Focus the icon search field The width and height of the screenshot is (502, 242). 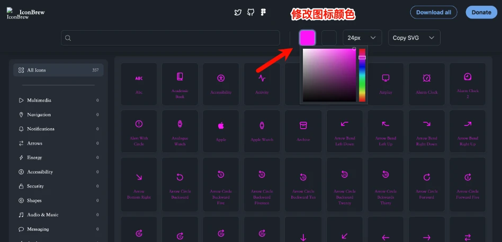point(171,38)
